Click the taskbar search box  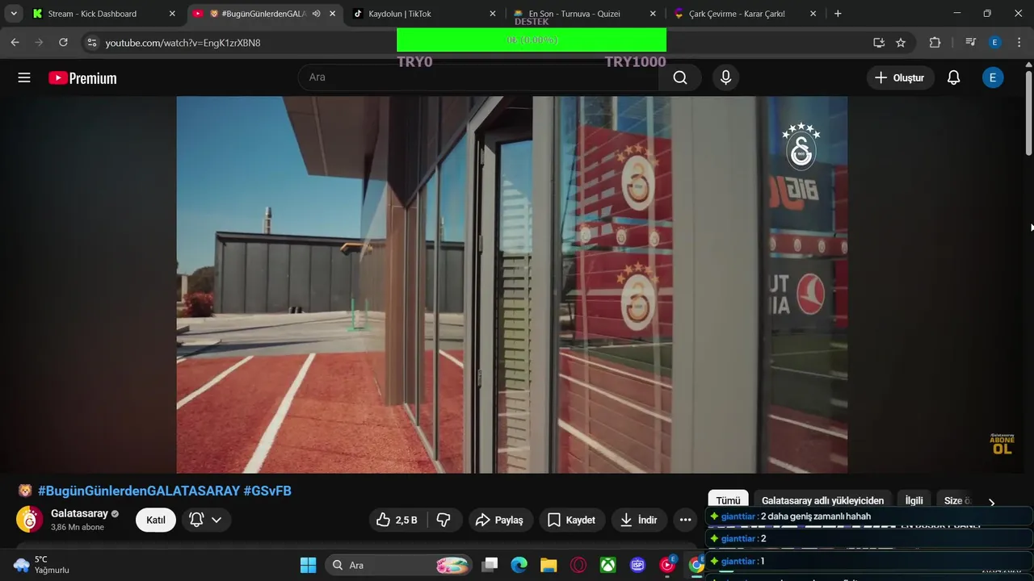pos(399,565)
